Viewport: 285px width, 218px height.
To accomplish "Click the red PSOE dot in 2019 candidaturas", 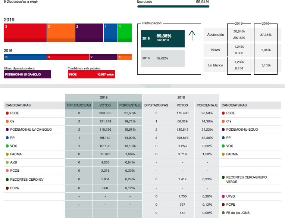I will 7,113.
